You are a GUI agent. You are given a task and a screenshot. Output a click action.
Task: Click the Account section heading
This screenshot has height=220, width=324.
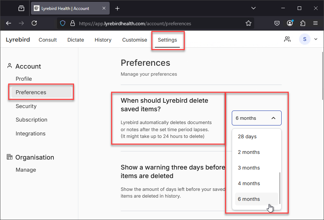[x=28, y=66]
